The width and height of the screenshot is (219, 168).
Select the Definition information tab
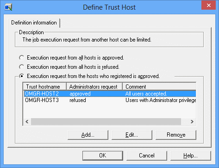34,23
